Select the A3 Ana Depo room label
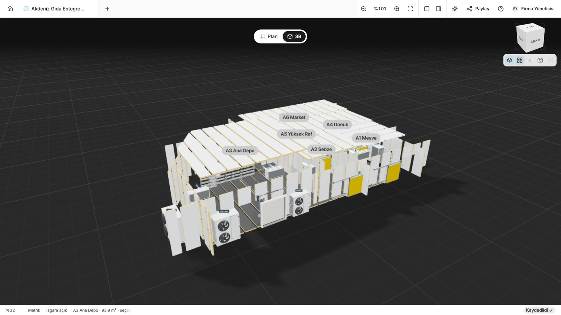 pyautogui.click(x=240, y=150)
